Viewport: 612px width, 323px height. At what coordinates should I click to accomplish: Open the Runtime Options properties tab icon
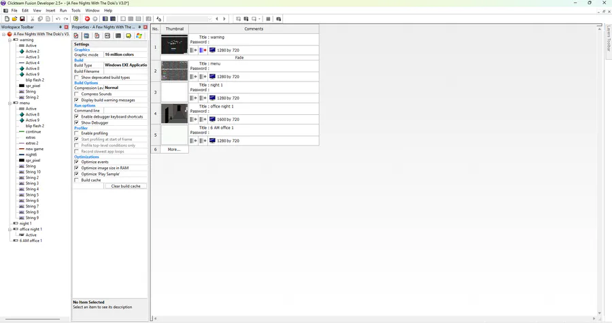click(x=97, y=36)
